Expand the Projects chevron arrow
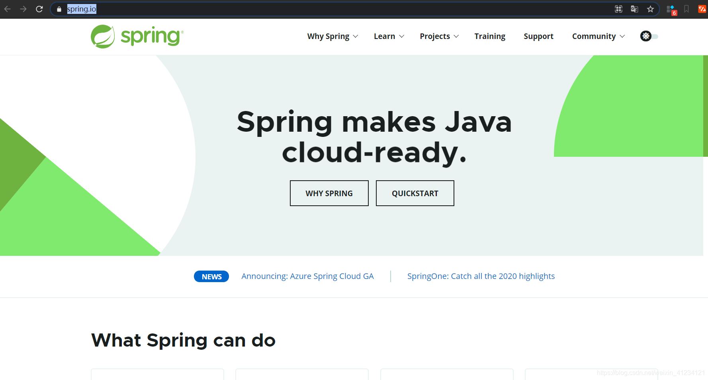Screen dimensions: 708x380 click(x=456, y=37)
